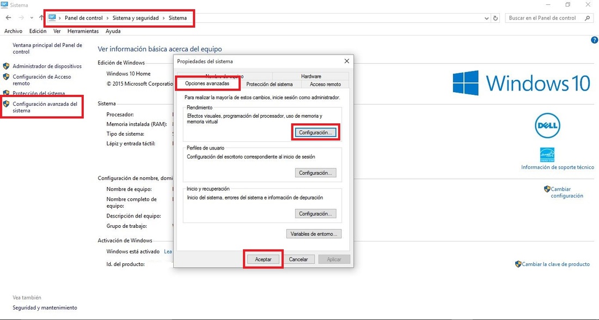Click the Energy Star logo

click(x=547, y=154)
